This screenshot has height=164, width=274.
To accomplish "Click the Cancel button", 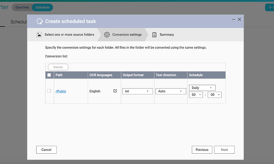I will (x=46, y=150).
